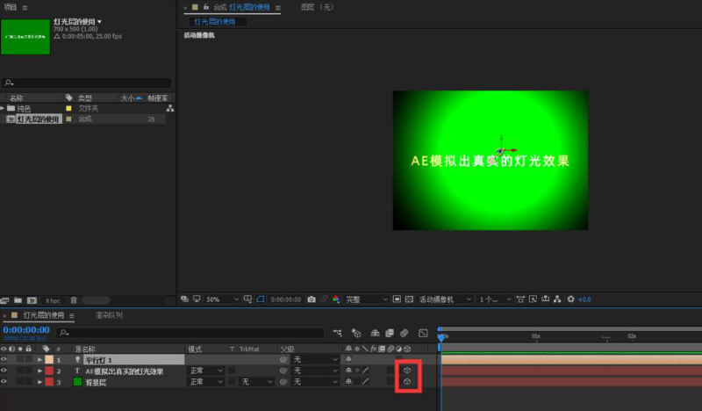
Task: Open the 活动摄像机 3D view dropdown
Action: tap(445, 299)
